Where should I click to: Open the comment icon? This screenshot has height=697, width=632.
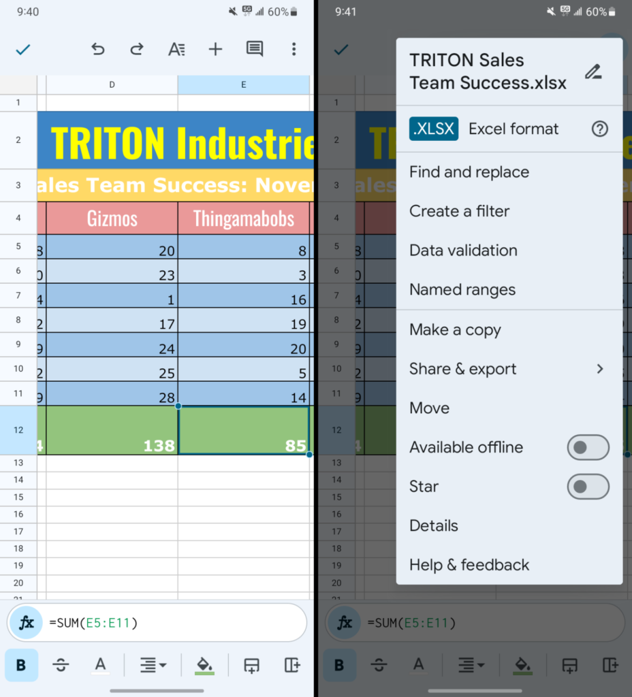tap(255, 49)
